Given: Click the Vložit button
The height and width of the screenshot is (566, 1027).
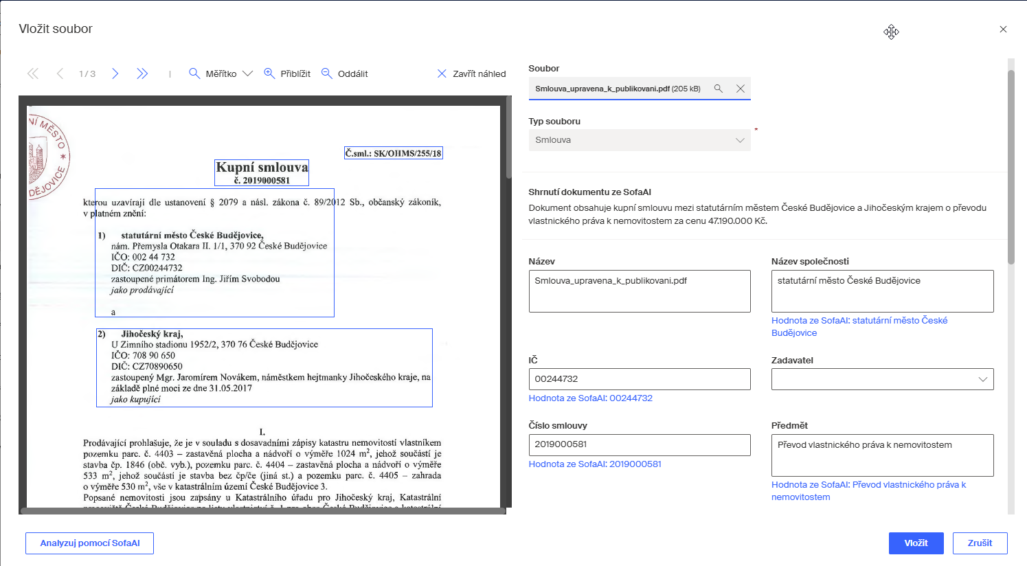Looking at the screenshot, I should click(916, 543).
